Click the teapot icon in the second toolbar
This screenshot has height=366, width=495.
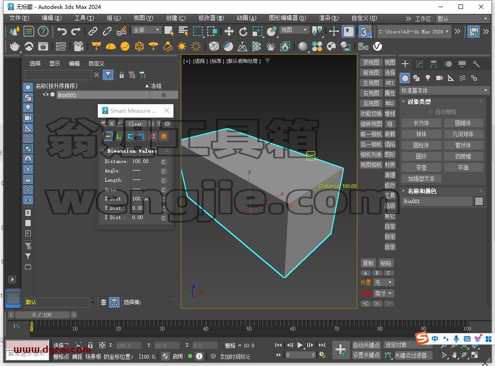click(15, 46)
